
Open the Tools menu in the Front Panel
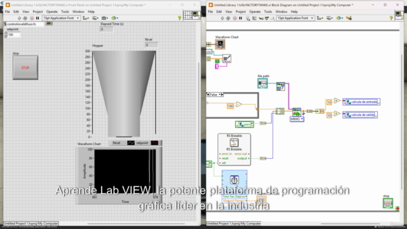pyautogui.click(x=65, y=11)
